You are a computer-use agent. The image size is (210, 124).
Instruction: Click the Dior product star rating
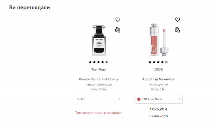tap(158, 62)
